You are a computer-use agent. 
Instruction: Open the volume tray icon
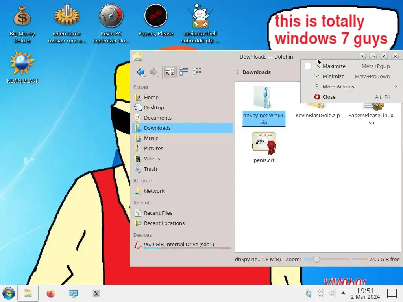coord(332,293)
